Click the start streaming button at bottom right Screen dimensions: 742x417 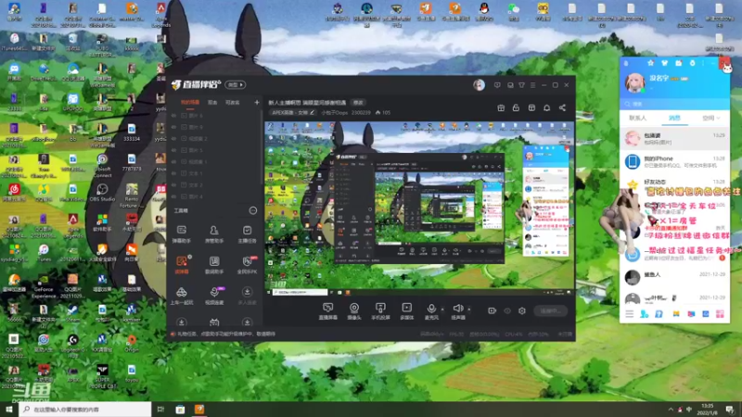pos(550,310)
